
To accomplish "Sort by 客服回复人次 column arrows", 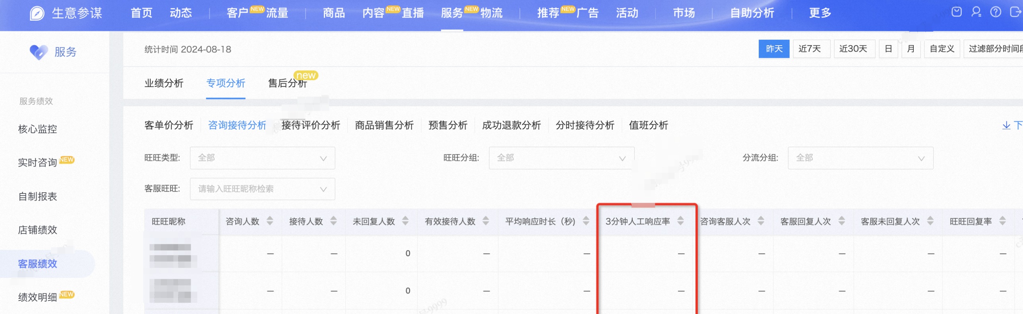I will coord(841,221).
